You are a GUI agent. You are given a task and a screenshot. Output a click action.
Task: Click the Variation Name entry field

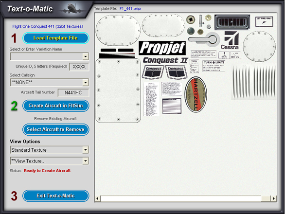click(x=47, y=56)
